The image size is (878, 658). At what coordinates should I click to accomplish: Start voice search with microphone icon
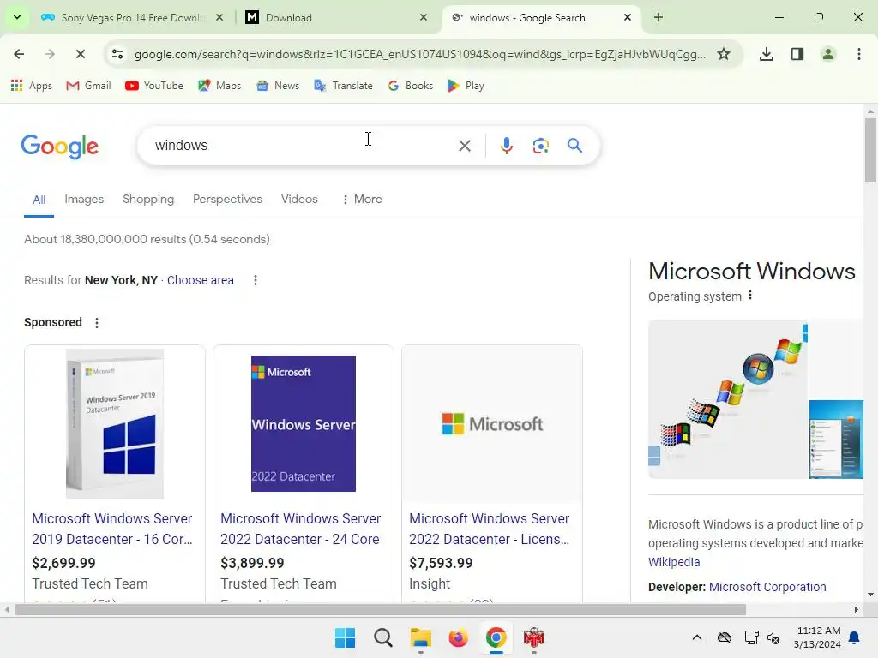coord(506,146)
